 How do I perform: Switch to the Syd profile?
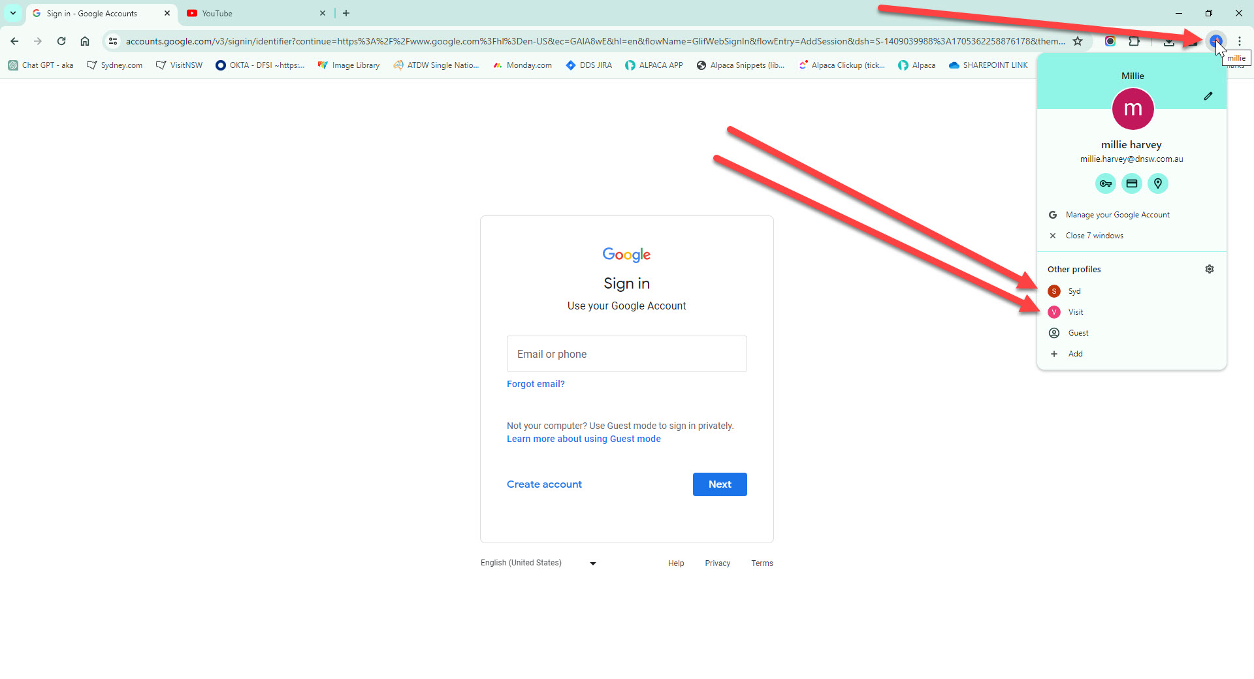point(1132,291)
